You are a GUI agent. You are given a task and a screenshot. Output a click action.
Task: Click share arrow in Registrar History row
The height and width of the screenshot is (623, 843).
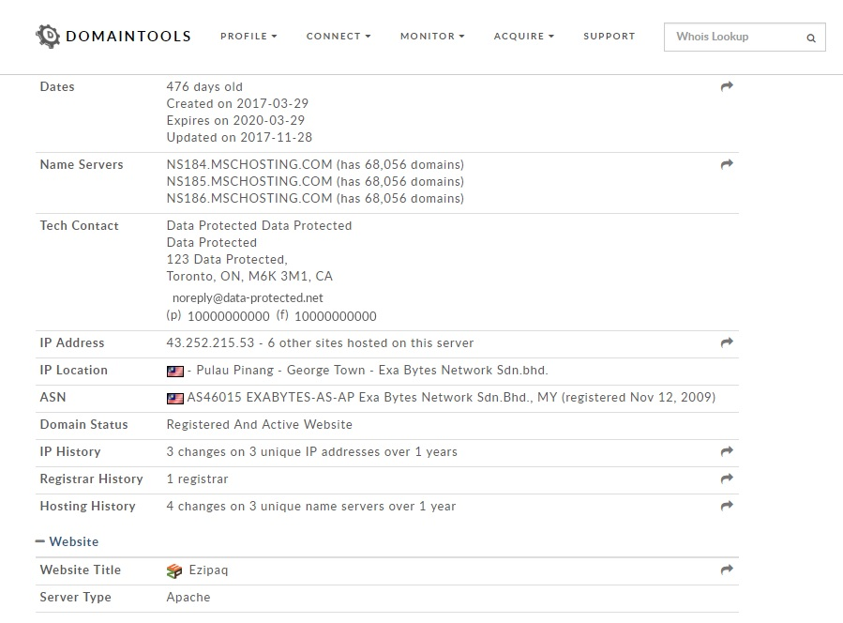coord(727,479)
